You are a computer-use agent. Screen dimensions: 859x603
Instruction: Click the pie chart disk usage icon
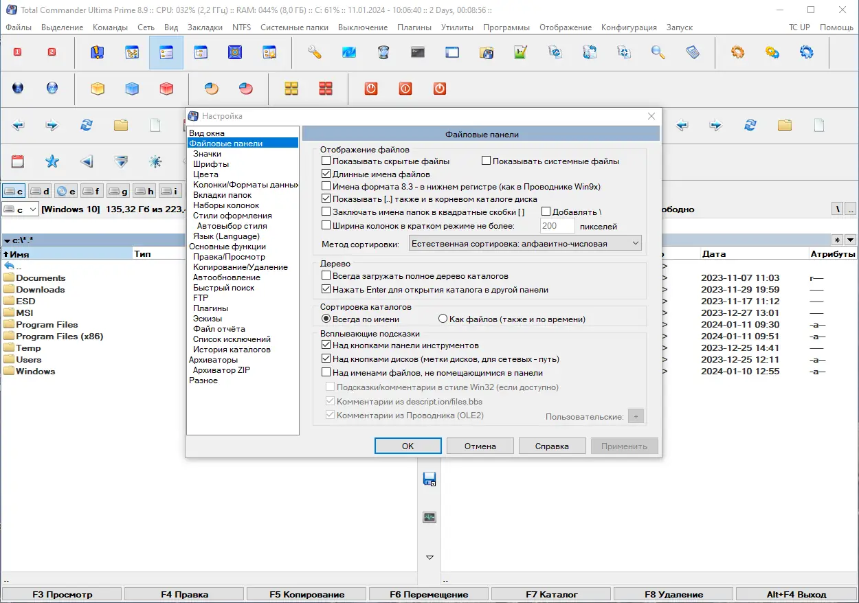211,89
